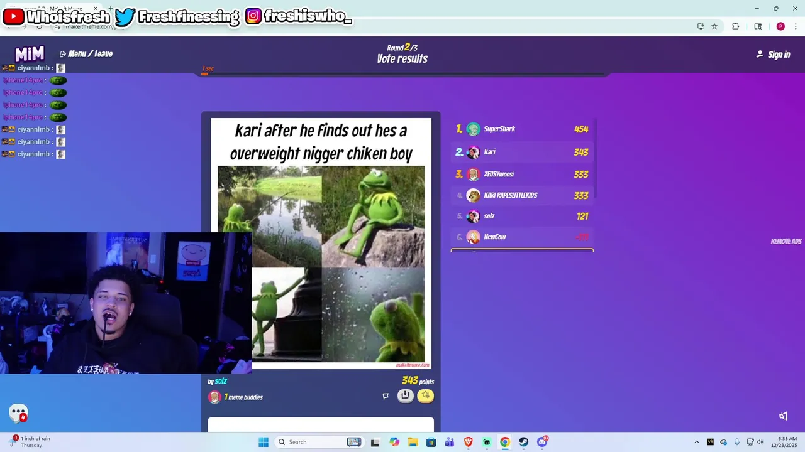Open File Explorer from the taskbar
Image resolution: width=805 pixels, height=452 pixels.
click(x=413, y=442)
